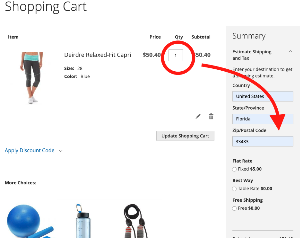Click the Apply Discount Code chevron arrow
This screenshot has width=303, height=238.
(61, 151)
